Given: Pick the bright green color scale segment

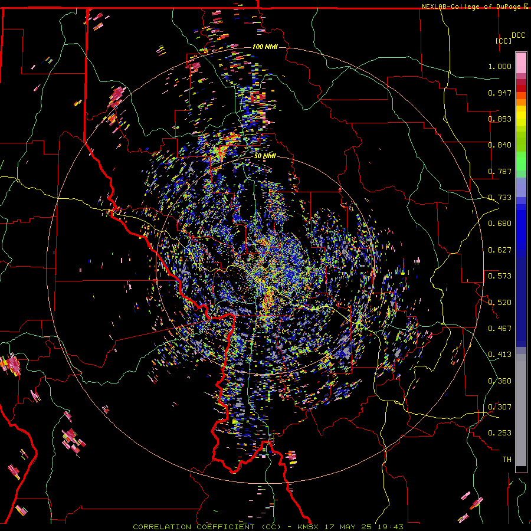Looking at the screenshot, I should (521, 161).
